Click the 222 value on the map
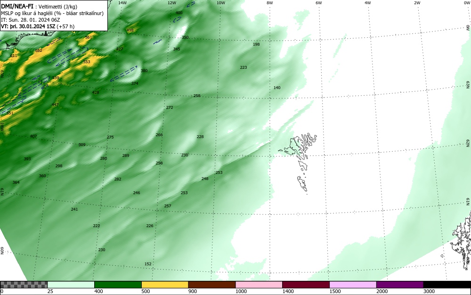The width and height of the screenshot is (471, 295). [97, 226]
